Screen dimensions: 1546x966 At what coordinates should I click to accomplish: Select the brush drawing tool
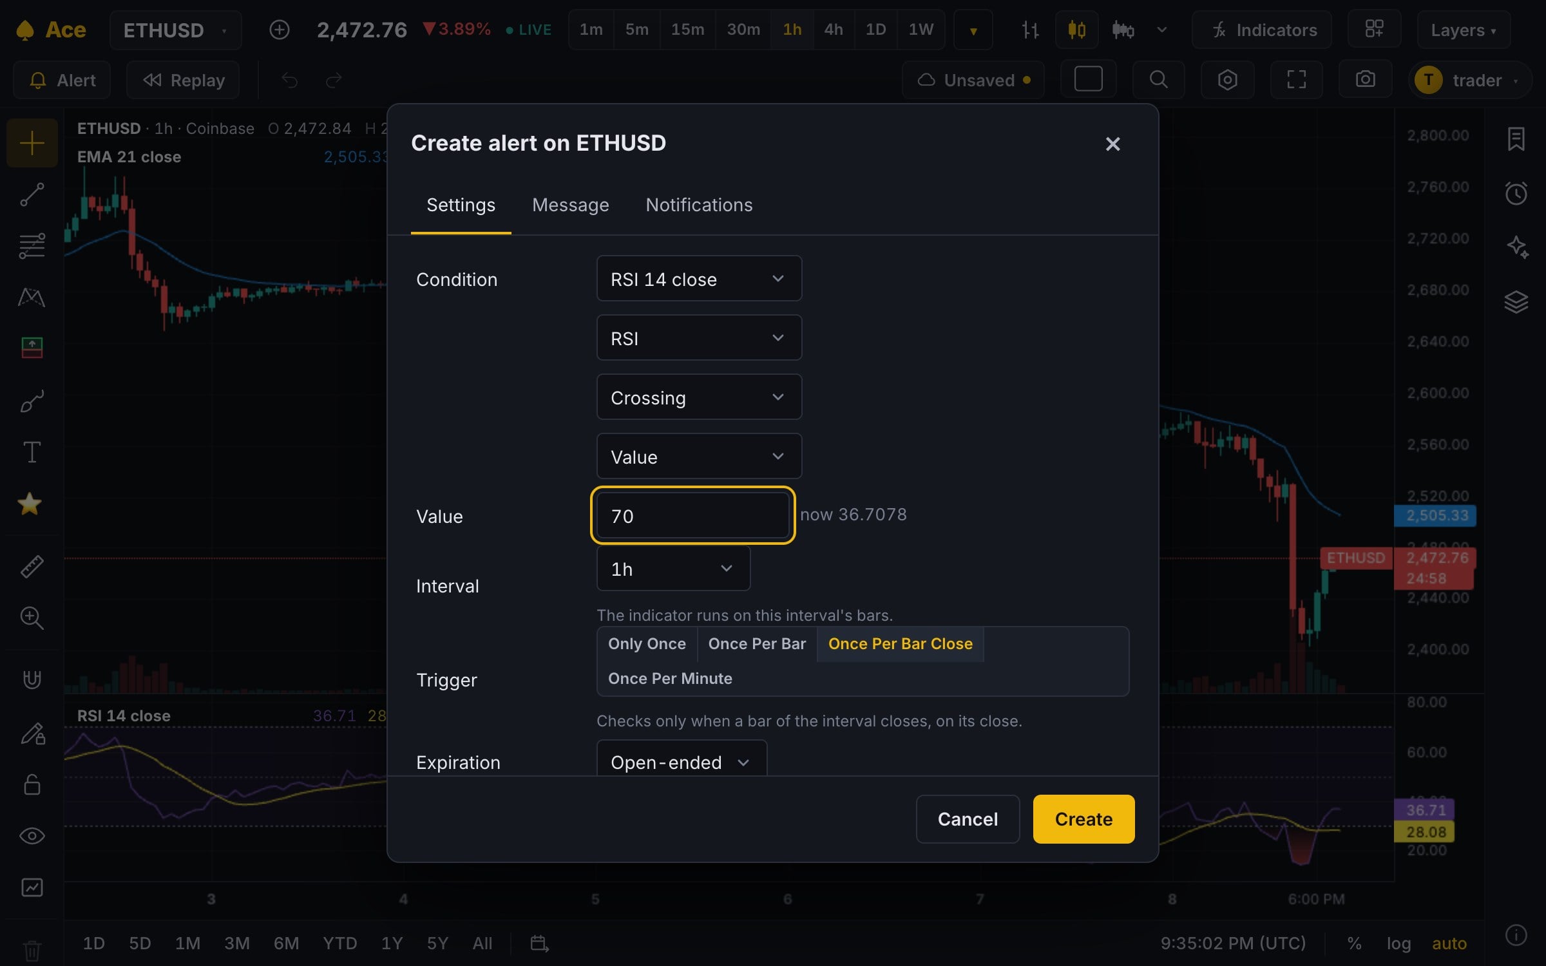(32, 401)
